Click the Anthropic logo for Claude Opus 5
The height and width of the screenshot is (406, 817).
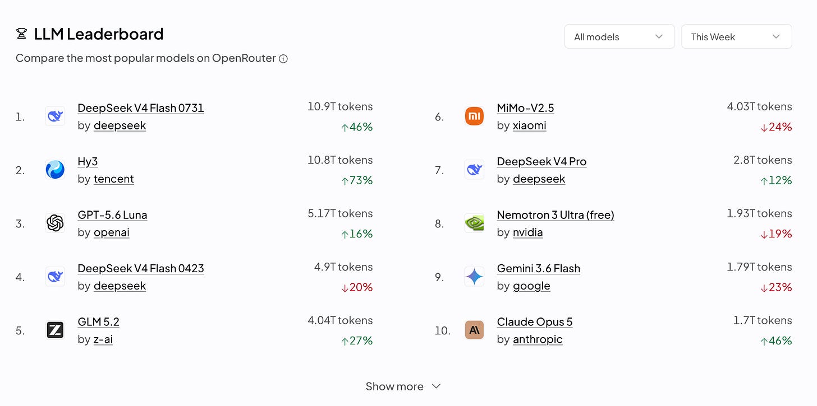[x=474, y=330]
